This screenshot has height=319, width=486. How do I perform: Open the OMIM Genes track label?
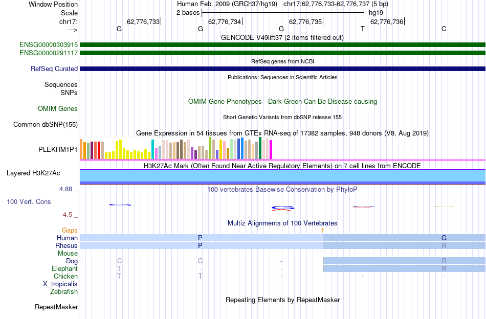pyautogui.click(x=58, y=109)
